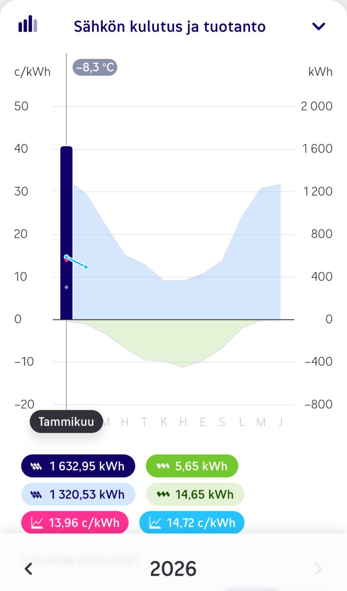Screen dimensions: 347x591
Task: Toggle the 1 320,53 kWh comparison series
Action: tap(78, 494)
